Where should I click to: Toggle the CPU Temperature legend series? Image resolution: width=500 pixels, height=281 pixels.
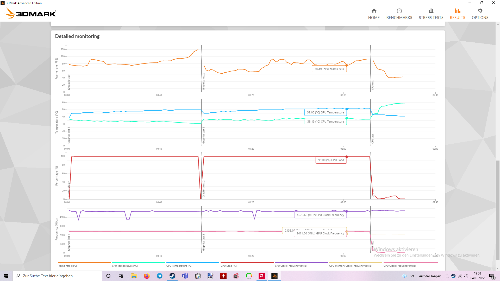tap(125, 266)
